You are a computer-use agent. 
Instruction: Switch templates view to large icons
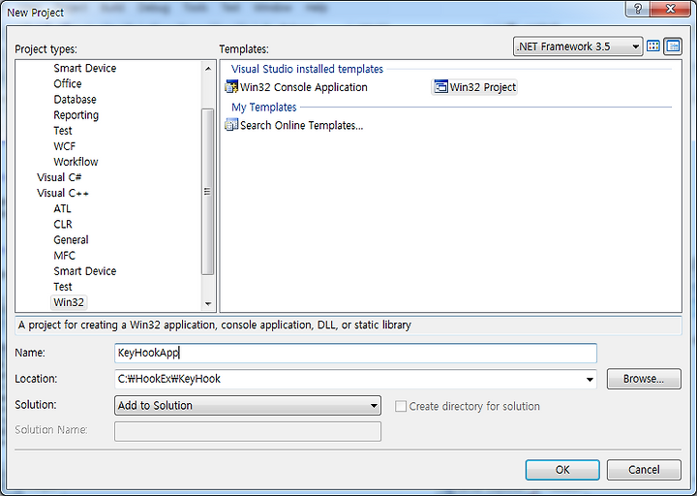coord(653,46)
